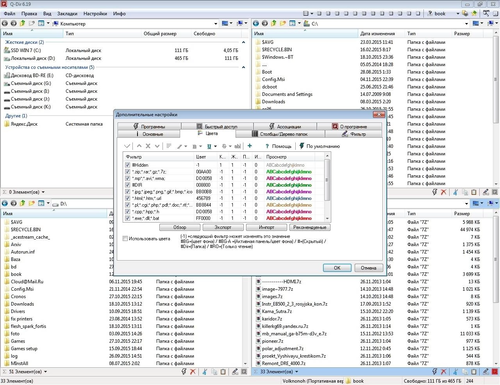Switch to the Быстрый доступ tab
The image size is (500, 385).
[217, 126]
